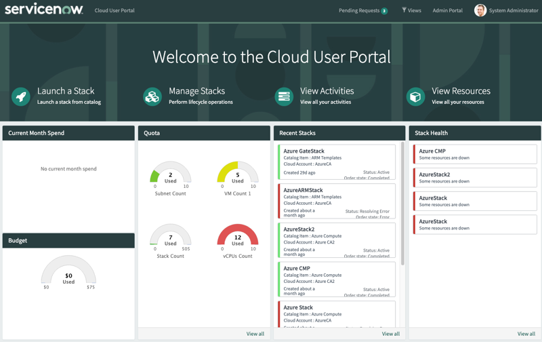Click the Quota panel header
The width and height of the screenshot is (542, 342).
(204, 133)
